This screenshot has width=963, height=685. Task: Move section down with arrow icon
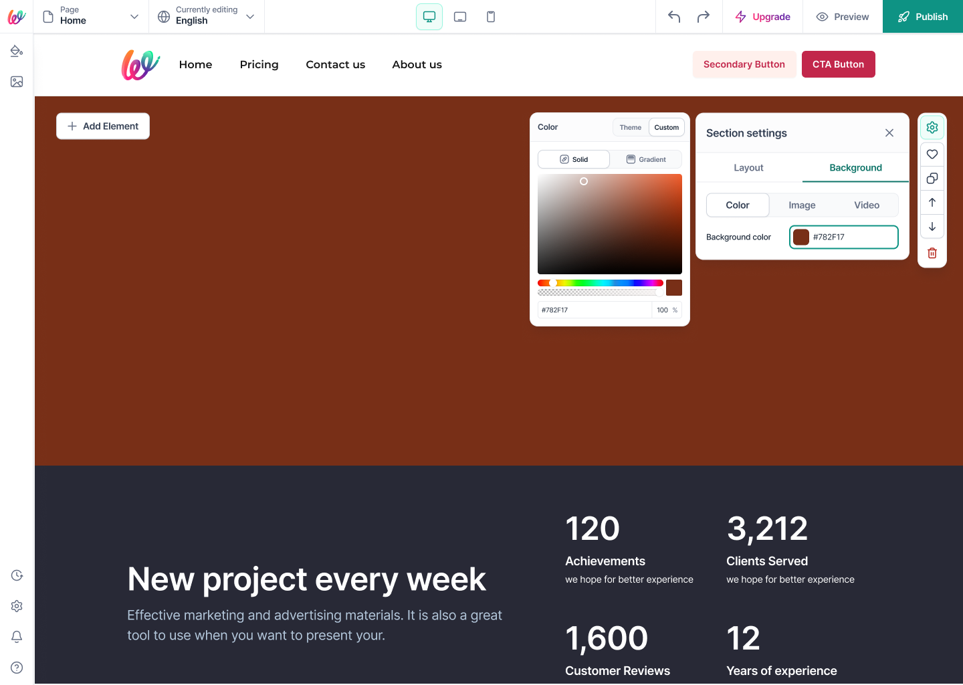point(932,226)
